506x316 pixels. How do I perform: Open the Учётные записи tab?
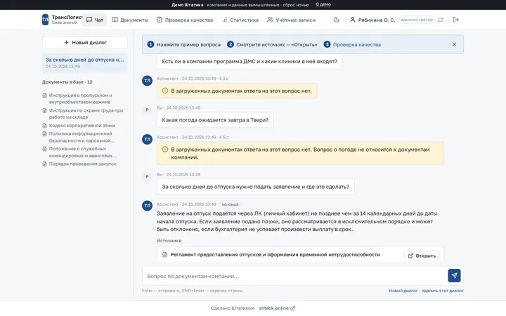click(x=291, y=20)
